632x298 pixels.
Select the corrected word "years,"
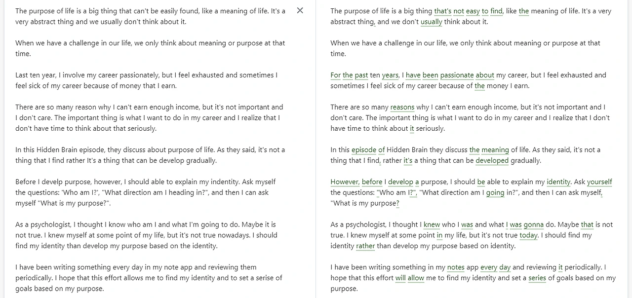click(391, 75)
